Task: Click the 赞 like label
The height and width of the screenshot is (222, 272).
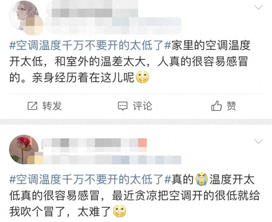Action: pyautogui.click(x=231, y=106)
